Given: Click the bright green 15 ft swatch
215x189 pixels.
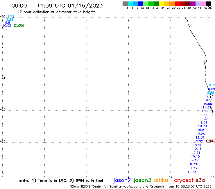Looking at the screenshot, I should coord(146,3).
